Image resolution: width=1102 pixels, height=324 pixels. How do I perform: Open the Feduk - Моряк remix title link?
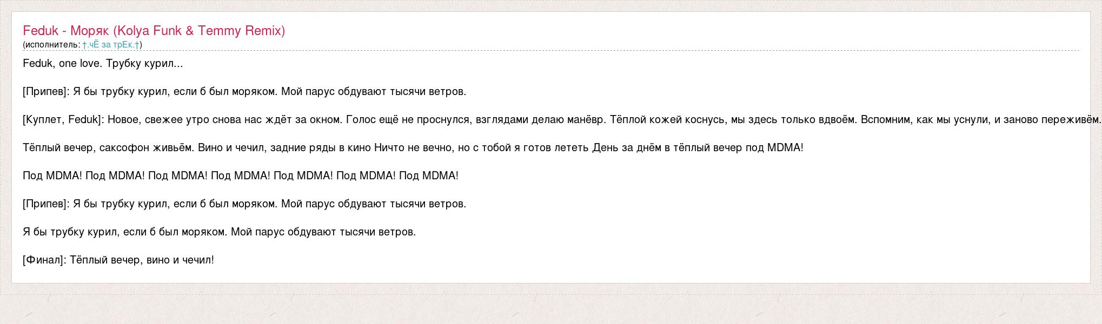[154, 31]
